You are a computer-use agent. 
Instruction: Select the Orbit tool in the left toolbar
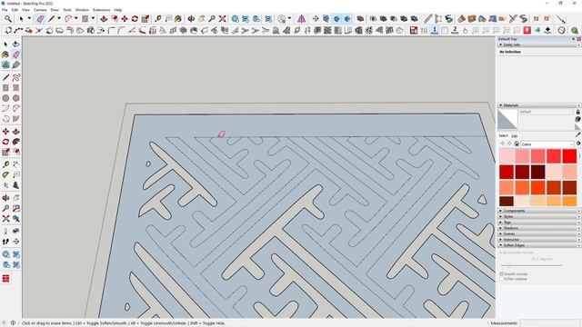[x=5, y=198]
